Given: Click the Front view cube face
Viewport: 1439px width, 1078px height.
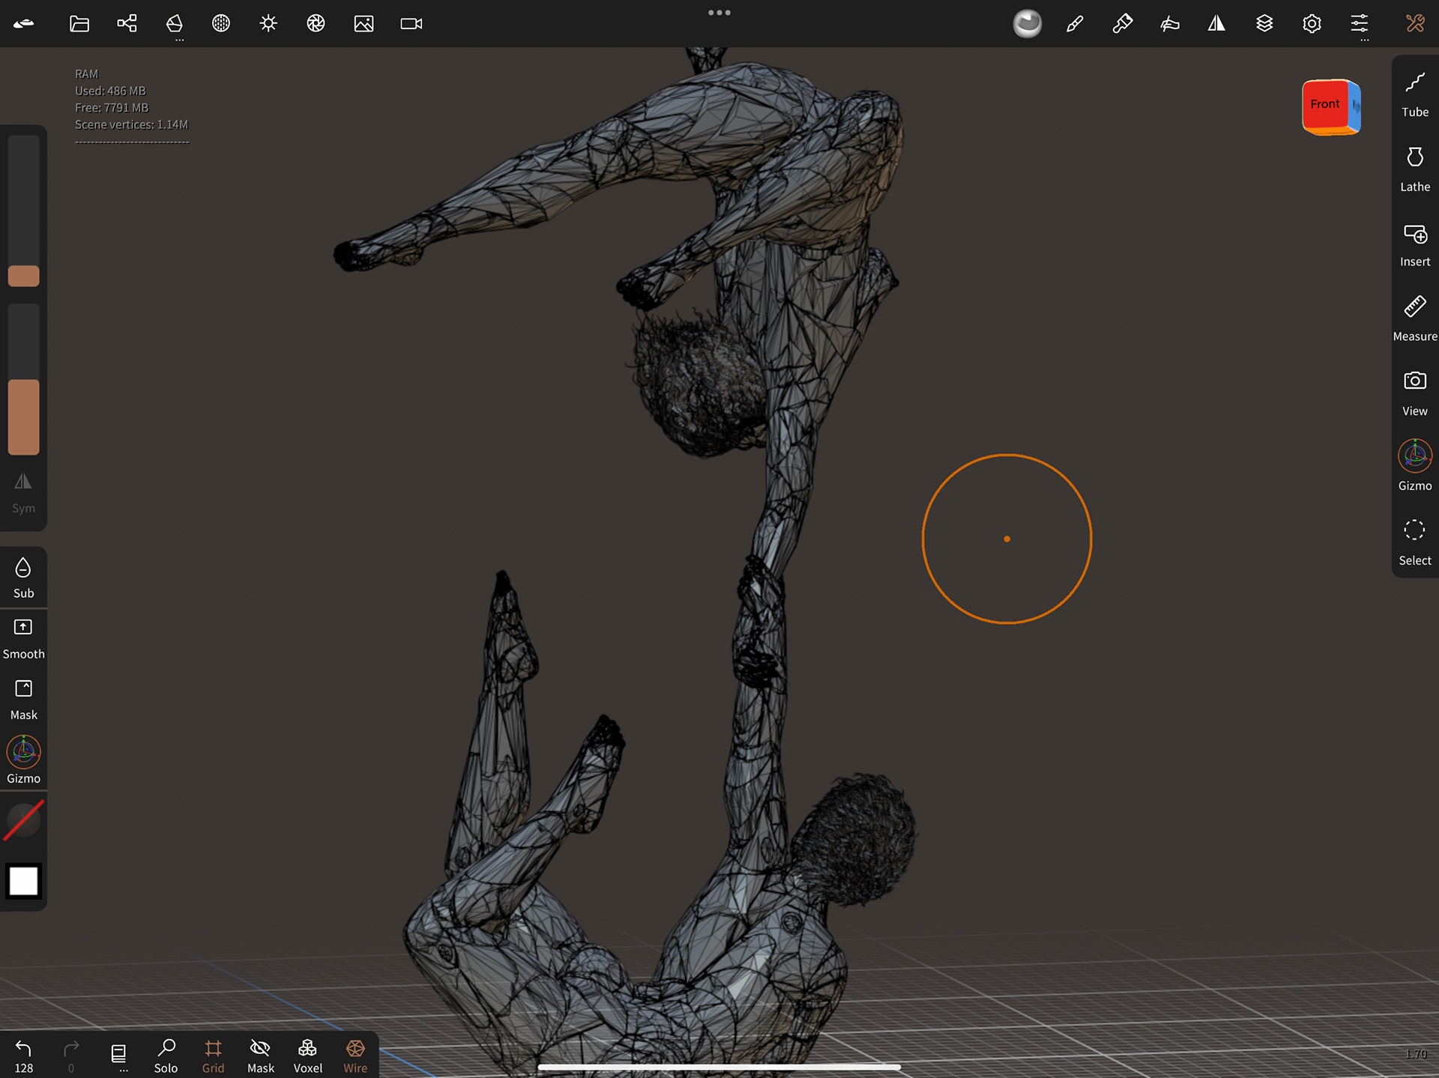Looking at the screenshot, I should click(x=1324, y=105).
